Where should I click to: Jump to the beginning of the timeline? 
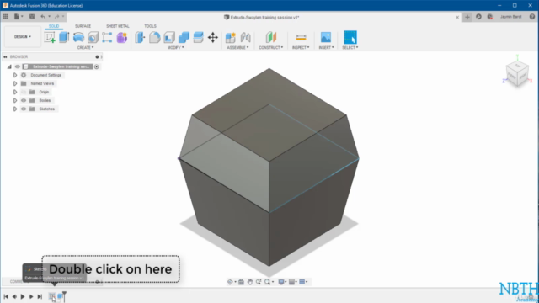pos(6,296)
